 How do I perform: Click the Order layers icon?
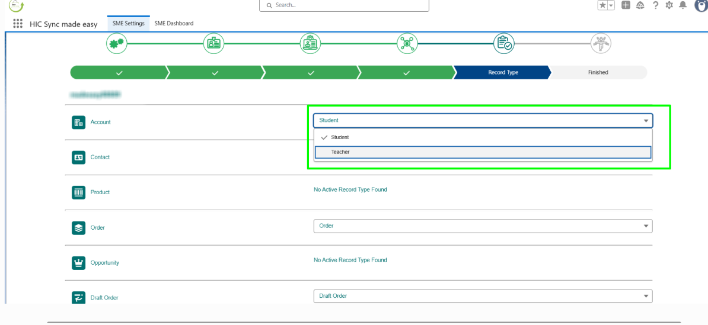point(78,228)
